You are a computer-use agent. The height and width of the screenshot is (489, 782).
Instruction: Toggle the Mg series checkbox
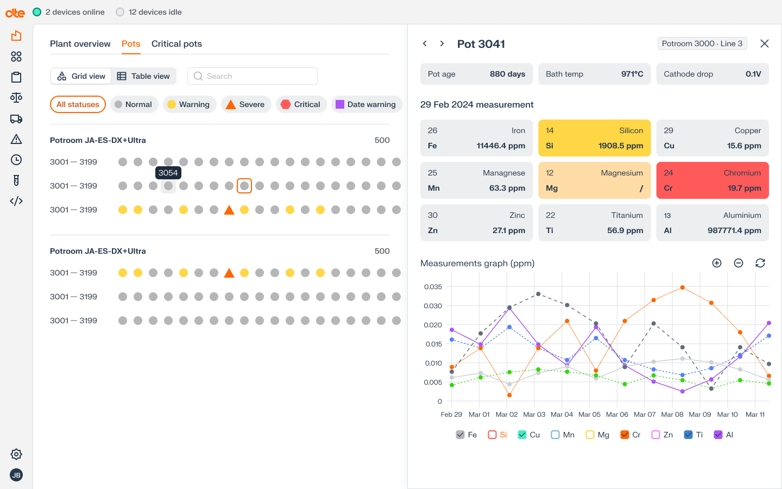[590, 435]
